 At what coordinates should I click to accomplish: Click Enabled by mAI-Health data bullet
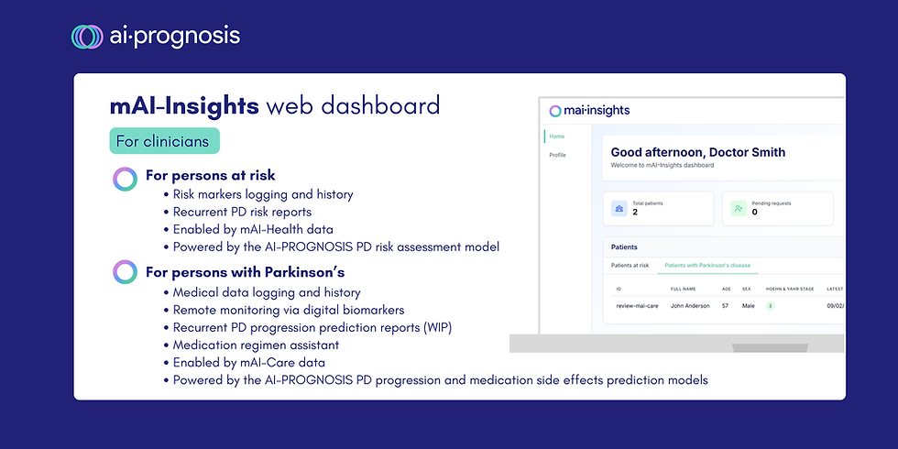[253, 230]
